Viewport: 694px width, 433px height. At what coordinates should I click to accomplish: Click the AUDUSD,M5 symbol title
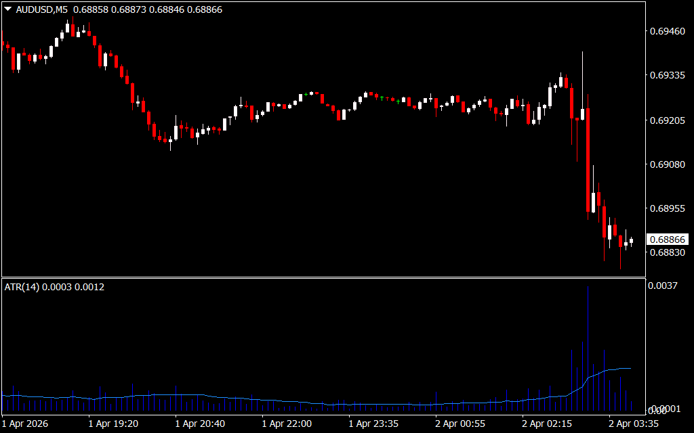(41, 10)
